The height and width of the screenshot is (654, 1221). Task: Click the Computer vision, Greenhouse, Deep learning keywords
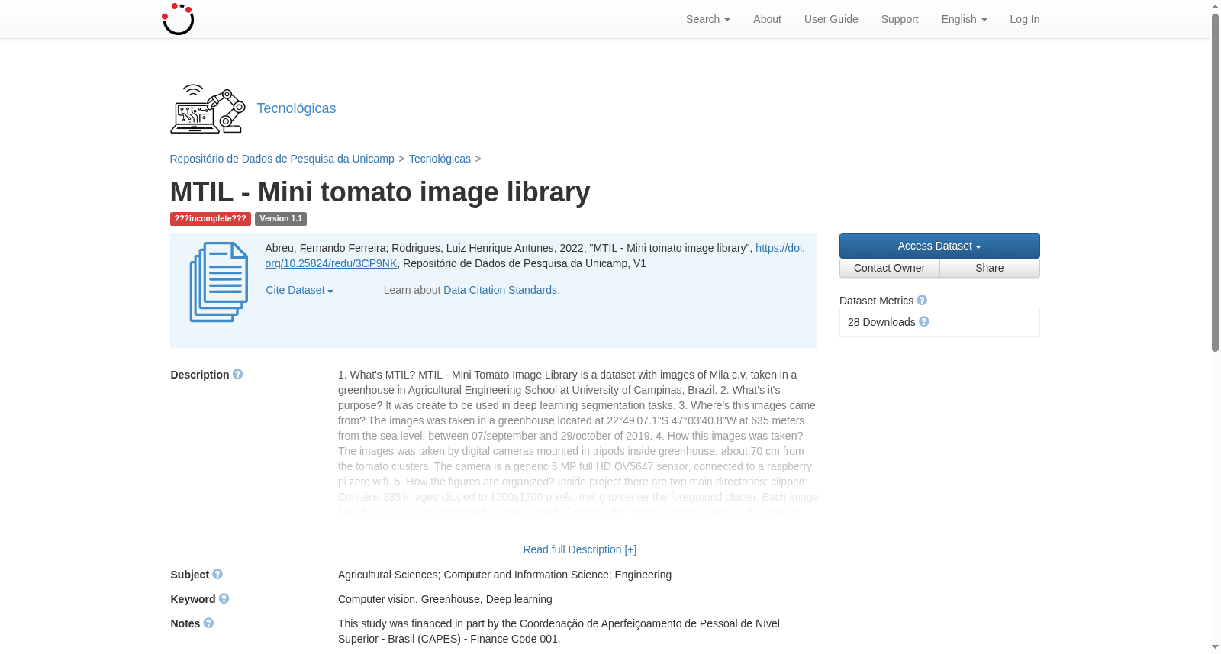tap(445, 599)
